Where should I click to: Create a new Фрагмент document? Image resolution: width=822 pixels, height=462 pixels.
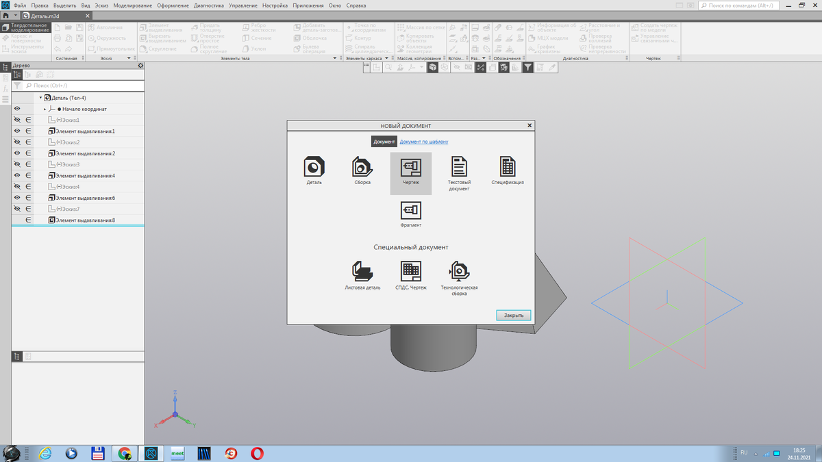411,214
